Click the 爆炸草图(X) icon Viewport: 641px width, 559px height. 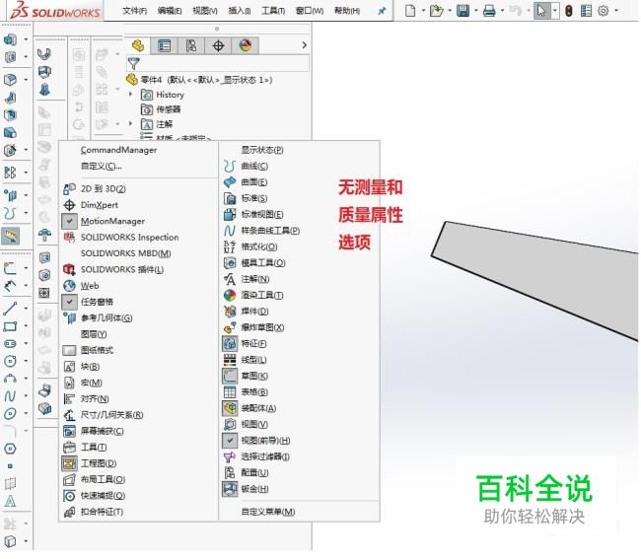click(230, 327)
